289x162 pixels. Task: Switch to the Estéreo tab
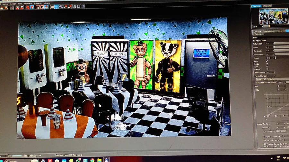258,34
